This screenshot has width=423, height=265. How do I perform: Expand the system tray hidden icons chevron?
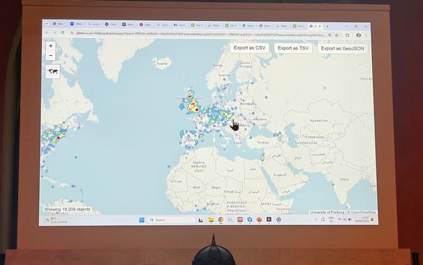(x=316, y=220)
